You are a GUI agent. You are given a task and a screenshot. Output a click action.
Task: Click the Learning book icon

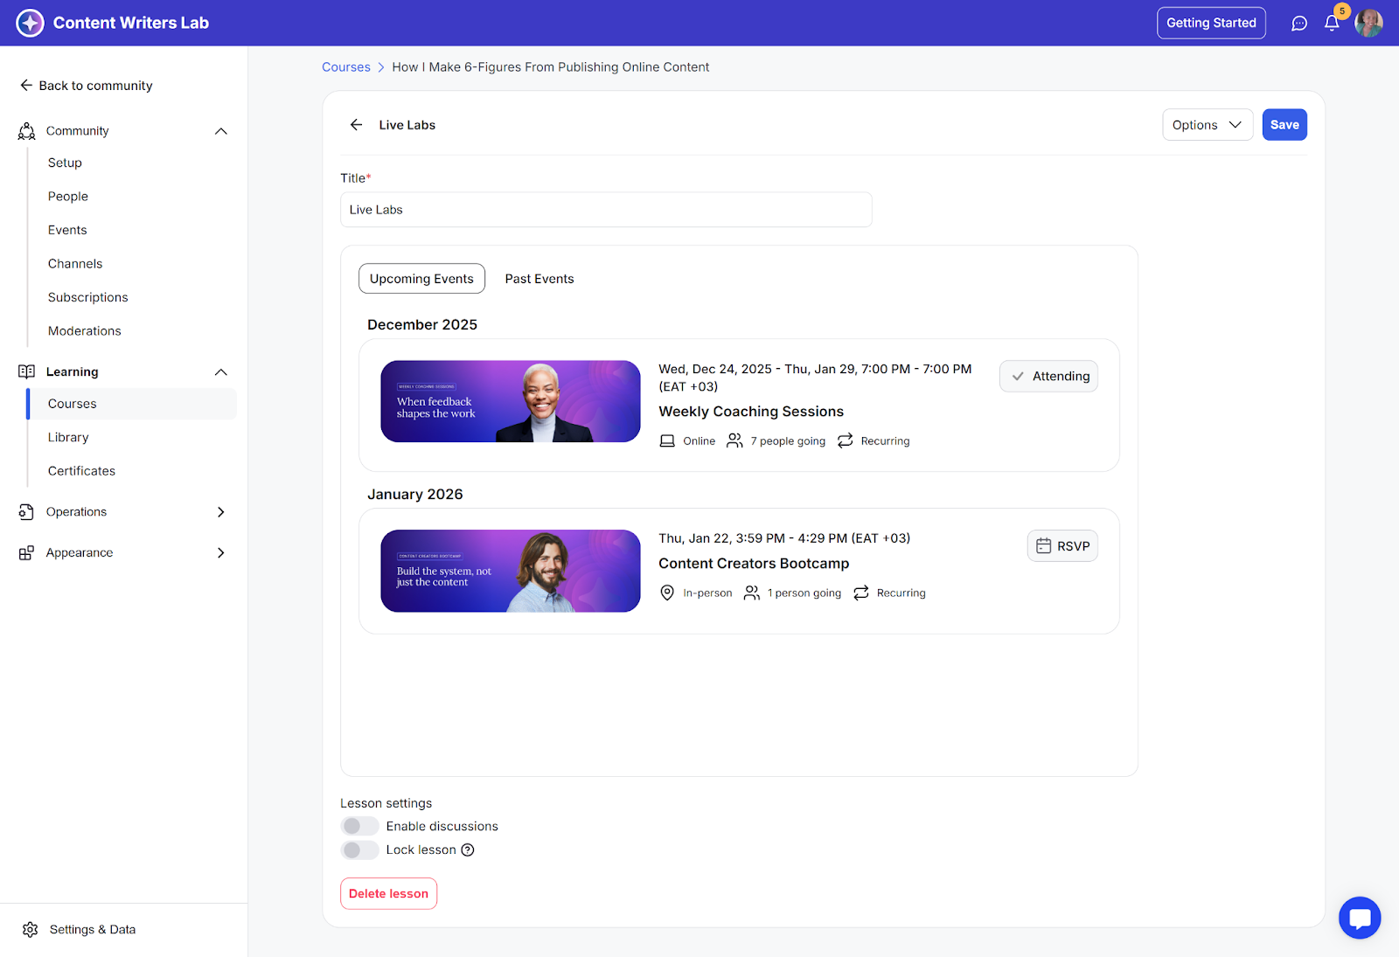27,371
